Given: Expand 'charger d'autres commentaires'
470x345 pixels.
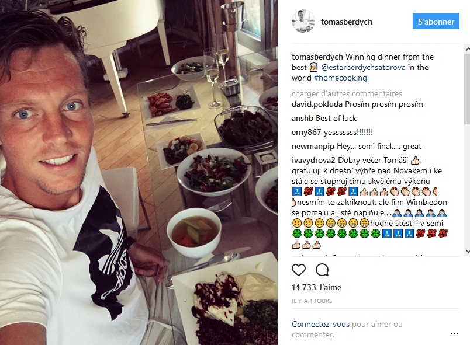Looking at the screenshot, I should (347, 93).
